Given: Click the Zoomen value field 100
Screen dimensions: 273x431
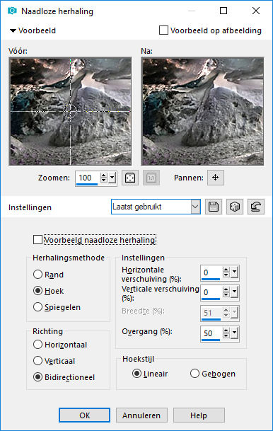Looking at the screenshot, I should click(x=88, y=178).
